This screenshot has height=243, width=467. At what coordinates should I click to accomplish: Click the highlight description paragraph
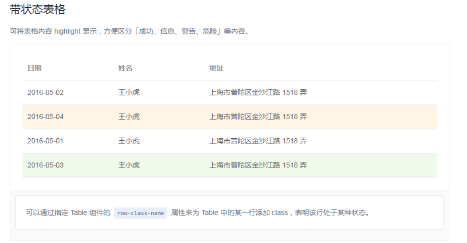pyautogui.click(x=129, y=31)
